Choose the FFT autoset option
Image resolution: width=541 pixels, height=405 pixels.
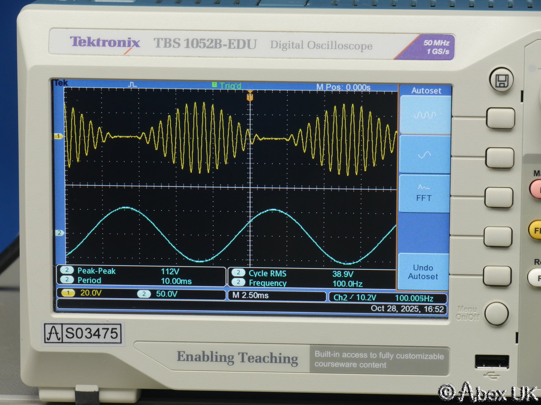424,193
